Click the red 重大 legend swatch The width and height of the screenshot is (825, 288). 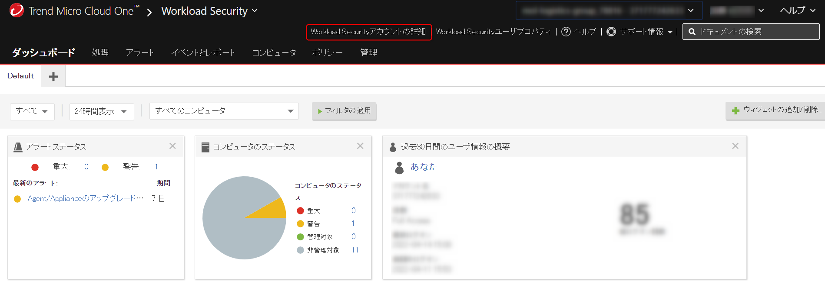pos(300,210)
